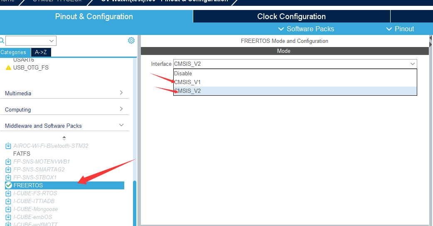The width and height of the screenshot is (433, 226).
Task: Click warning icon next to USB_OTG_FS
Action: [x=8, y=67]
